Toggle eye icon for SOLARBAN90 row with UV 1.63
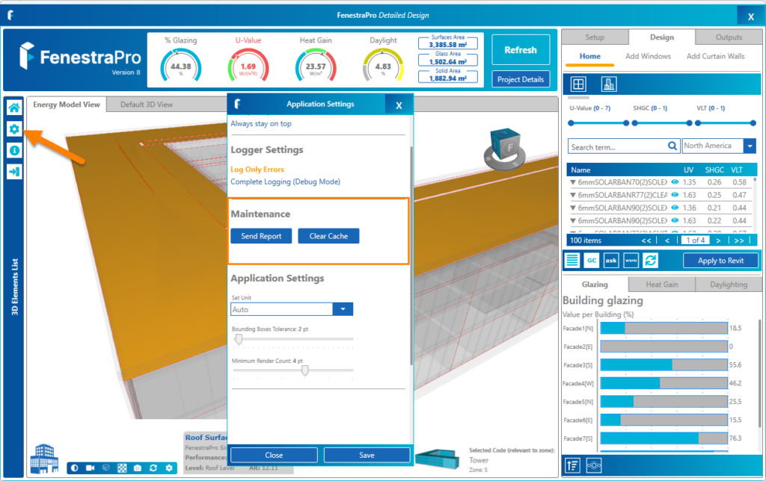 675,220
